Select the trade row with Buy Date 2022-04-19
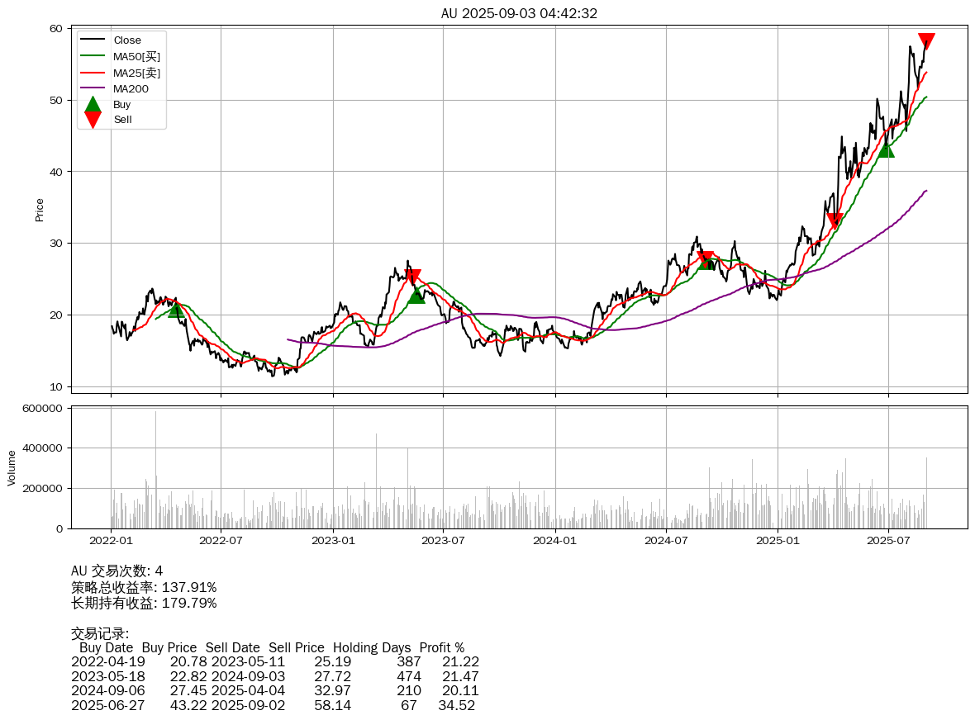975x720 pixels. tap(274, 661)
